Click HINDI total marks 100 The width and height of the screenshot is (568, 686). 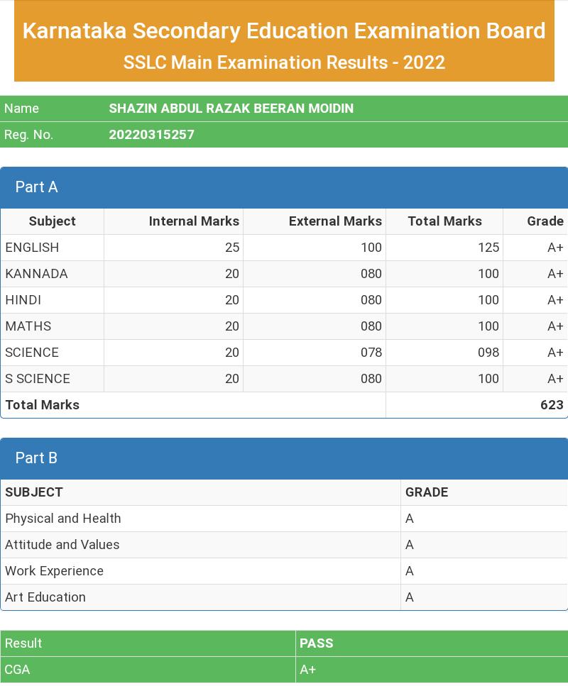(488, 300)
